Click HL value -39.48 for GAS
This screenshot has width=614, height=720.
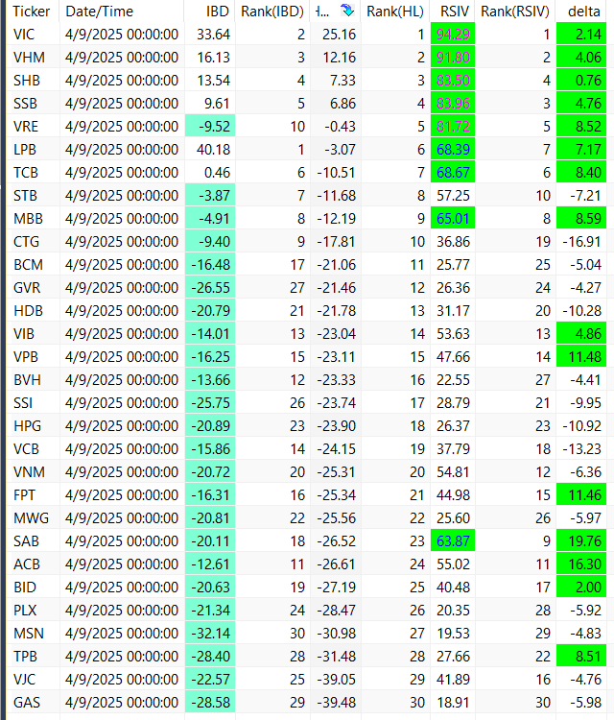tap(336, 703)
